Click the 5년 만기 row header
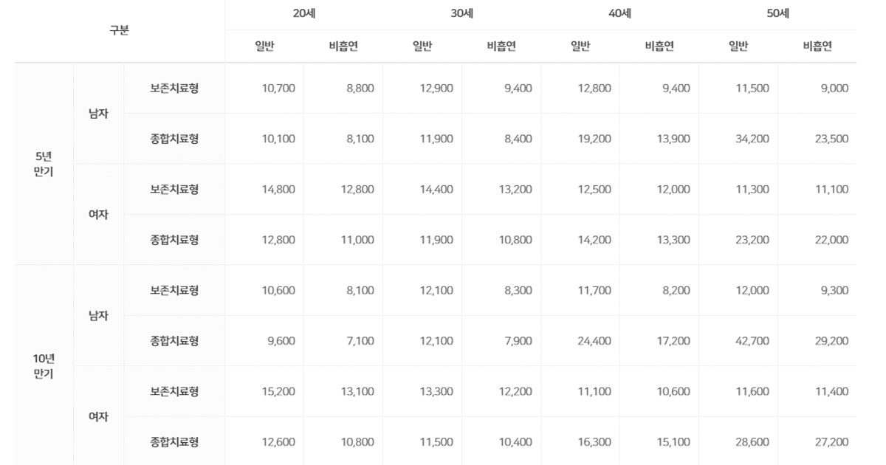Image resolution: width=886 pixels, height=465 pixels. 44,164
